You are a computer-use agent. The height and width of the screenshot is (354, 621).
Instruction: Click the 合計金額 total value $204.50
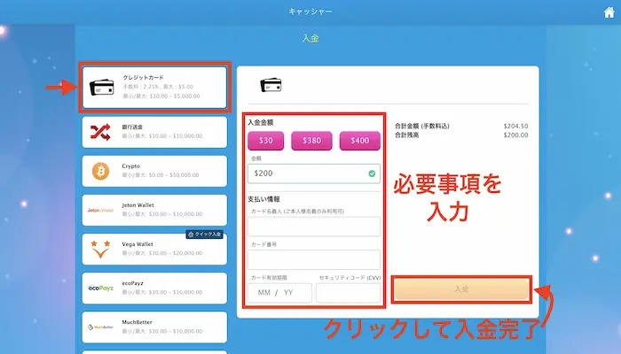515,126
